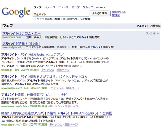Screen dimensions: 161x127
Task: Click キャッシュ link for www.ajapan.net result
Action: 55,125
